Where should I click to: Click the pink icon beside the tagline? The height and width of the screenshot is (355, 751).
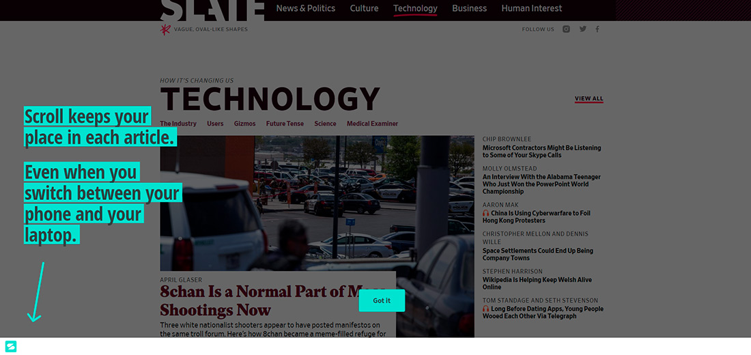point(165,29)
